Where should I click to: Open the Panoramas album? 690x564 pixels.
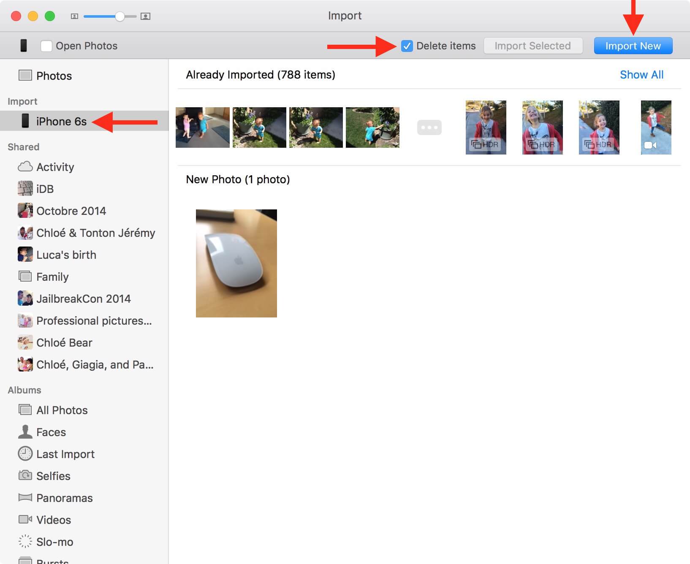tap(84, 498)
